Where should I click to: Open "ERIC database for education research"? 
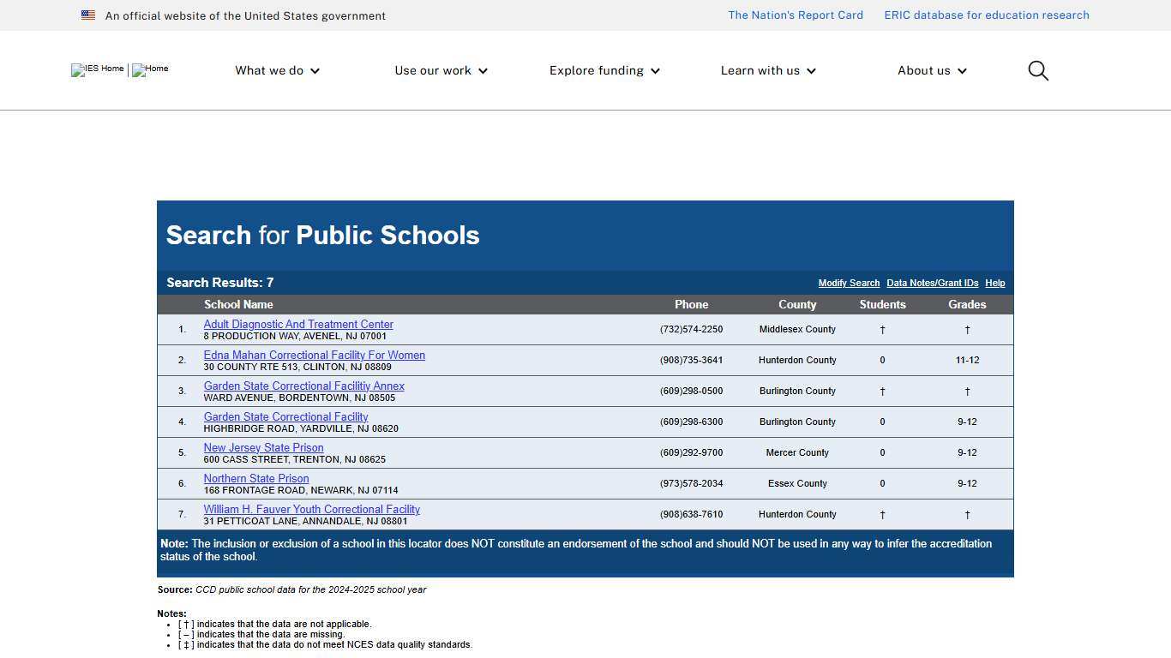coord(987,15)
